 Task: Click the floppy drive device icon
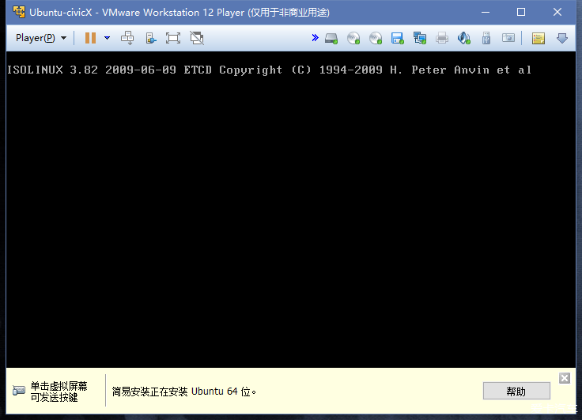click(x=397, y=38)
